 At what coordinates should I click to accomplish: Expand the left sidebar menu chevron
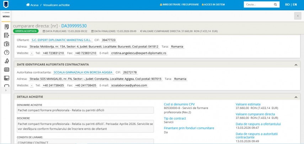point(6,90)
